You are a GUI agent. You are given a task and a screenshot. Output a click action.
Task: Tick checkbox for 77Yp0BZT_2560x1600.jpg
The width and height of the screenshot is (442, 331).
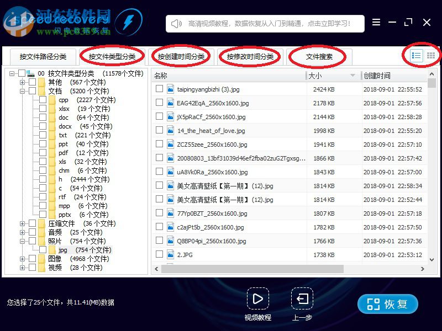tap(159, 213)
